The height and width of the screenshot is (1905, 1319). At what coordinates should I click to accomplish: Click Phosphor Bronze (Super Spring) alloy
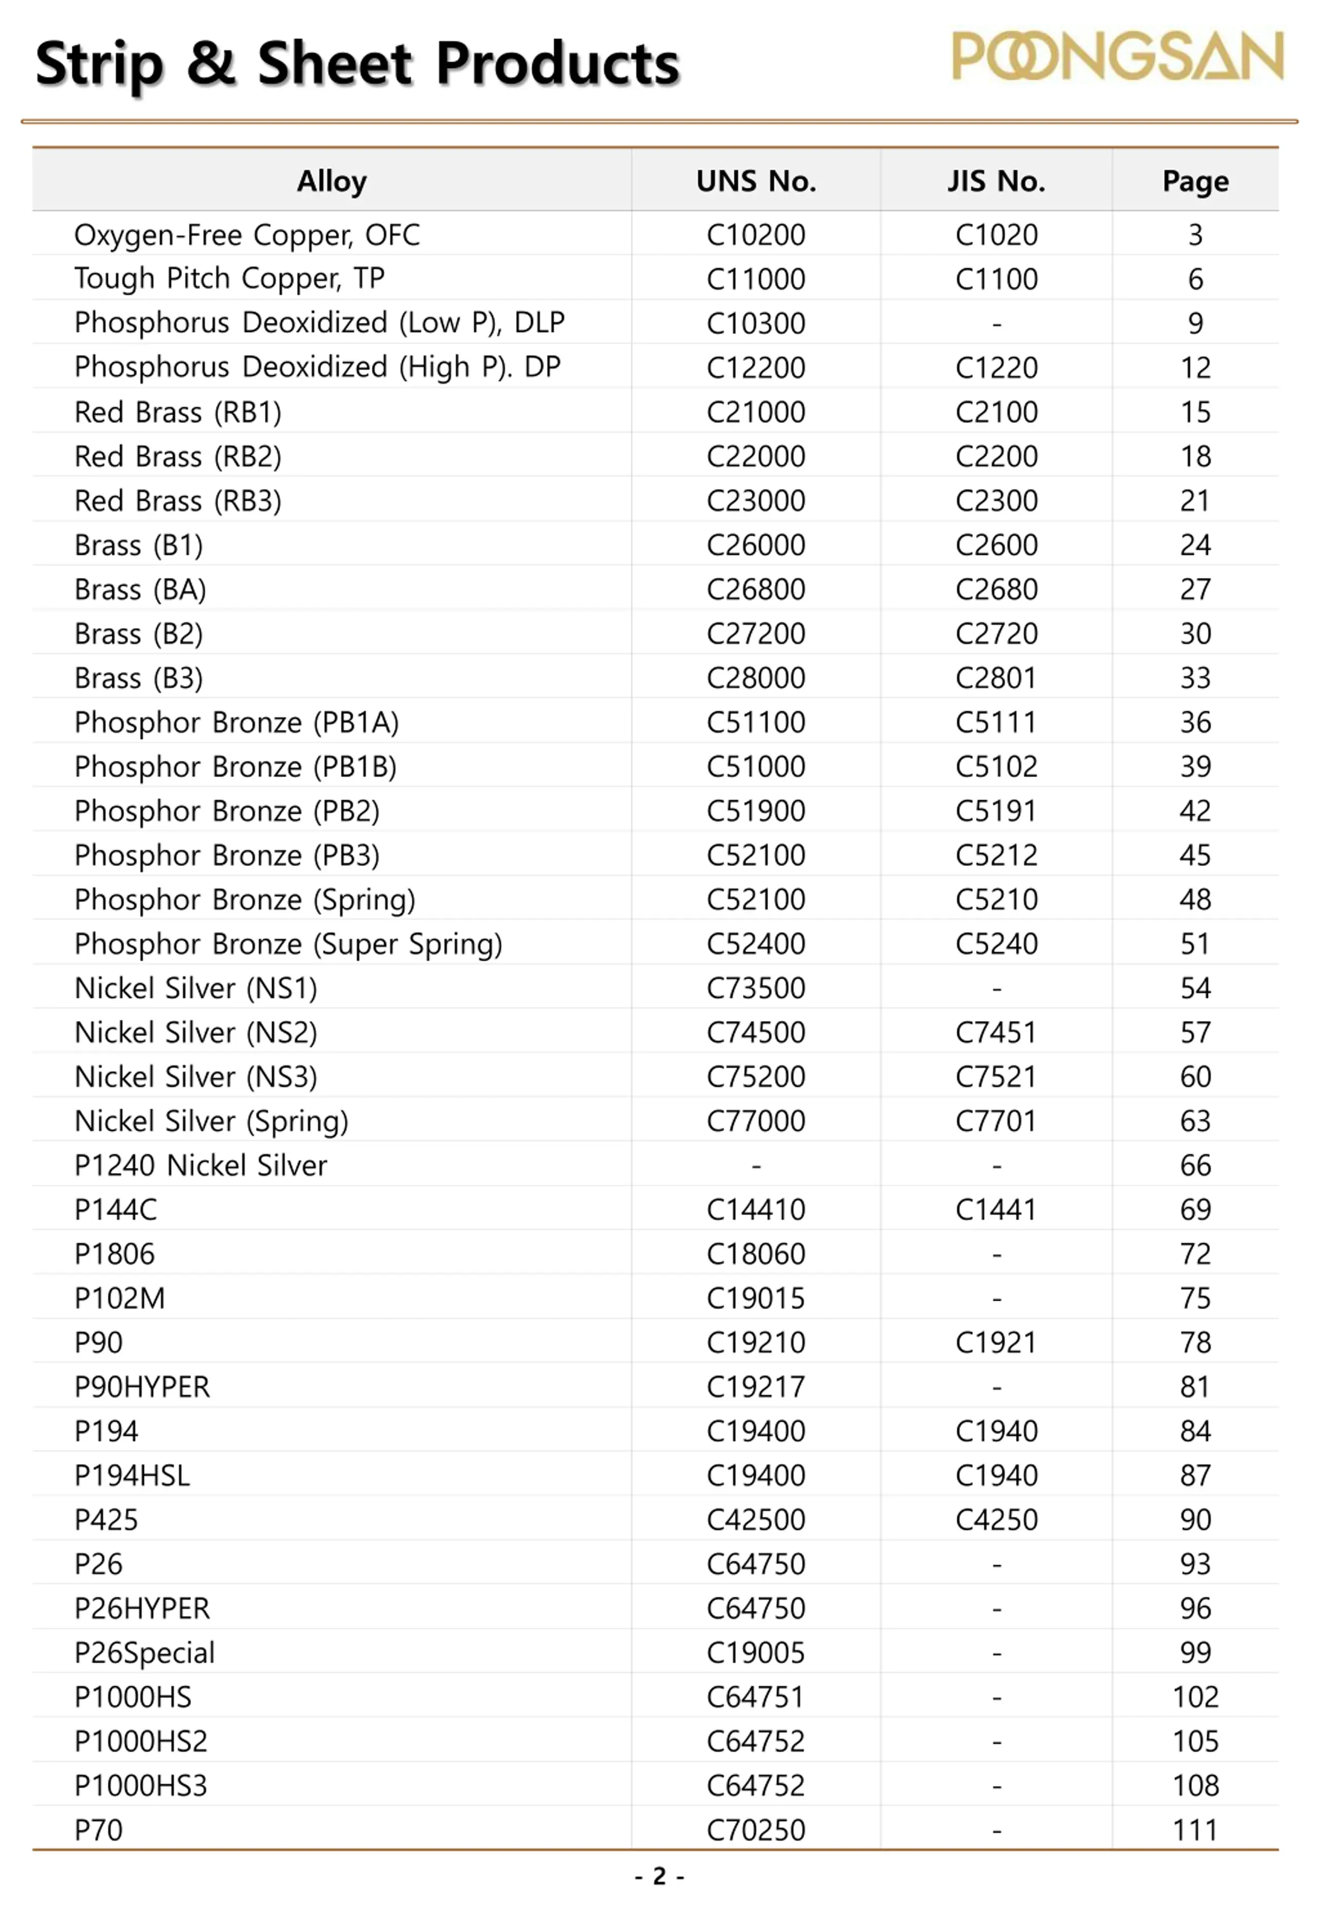click(x=289, y=943)
